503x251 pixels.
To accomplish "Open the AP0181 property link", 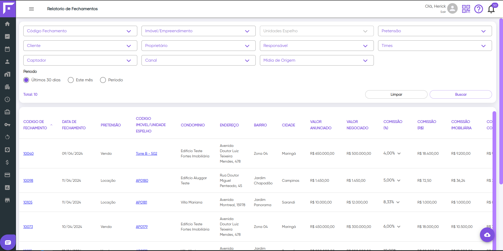I will 141,202.
